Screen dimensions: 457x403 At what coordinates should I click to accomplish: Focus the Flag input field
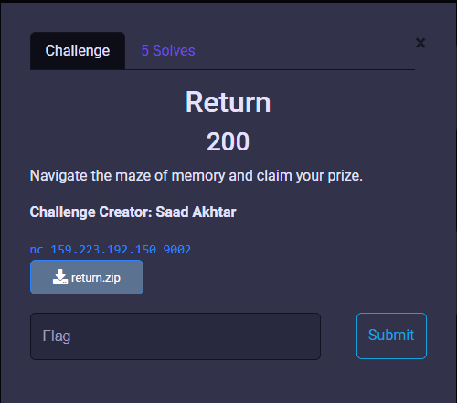(175, 336)
